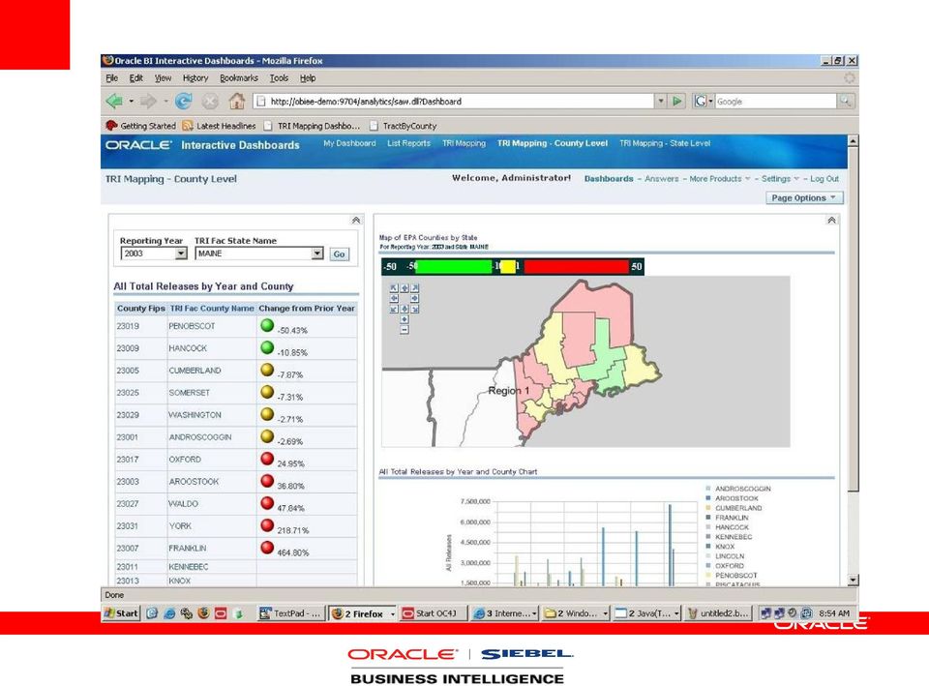The image size is (929, 686).
Task: Click the Dashboards link
Action: tap(609, 179)
